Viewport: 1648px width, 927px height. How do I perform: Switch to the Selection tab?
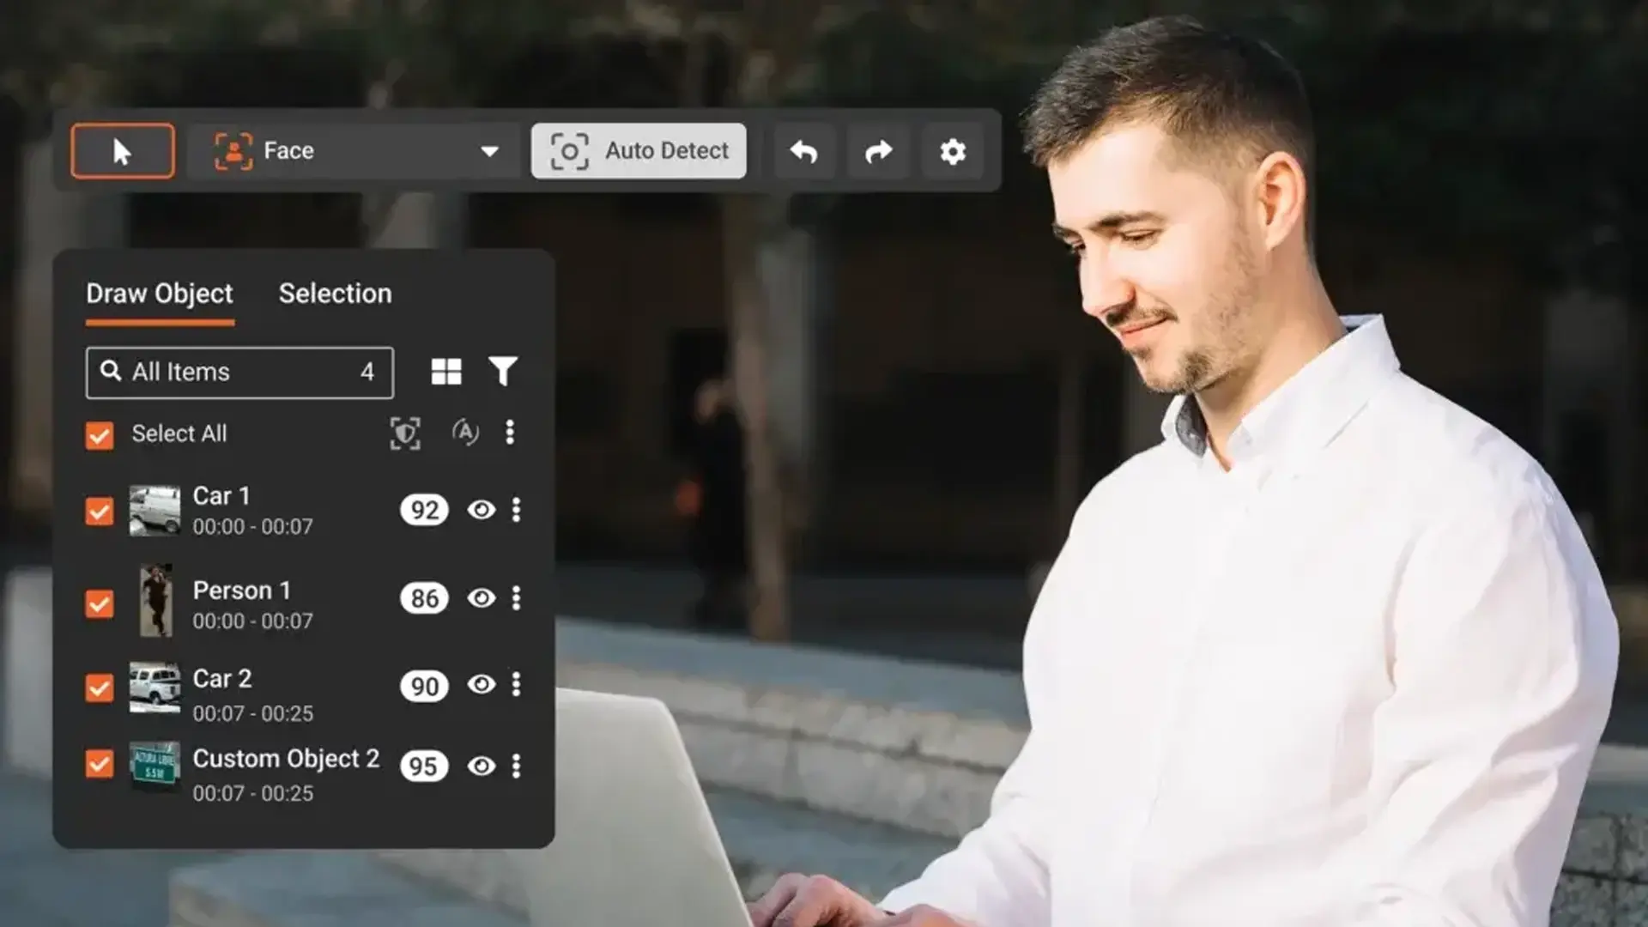pos(334,292)
